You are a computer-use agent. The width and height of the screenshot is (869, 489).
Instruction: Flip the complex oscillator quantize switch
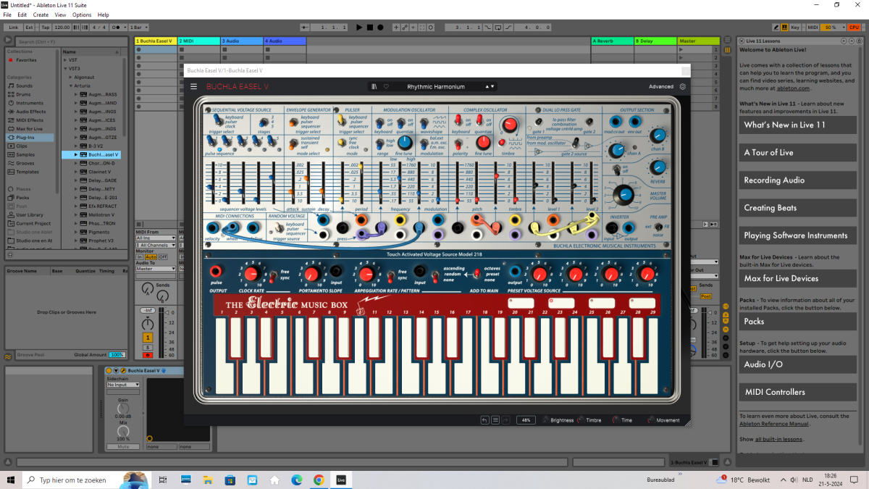point(479,121)
